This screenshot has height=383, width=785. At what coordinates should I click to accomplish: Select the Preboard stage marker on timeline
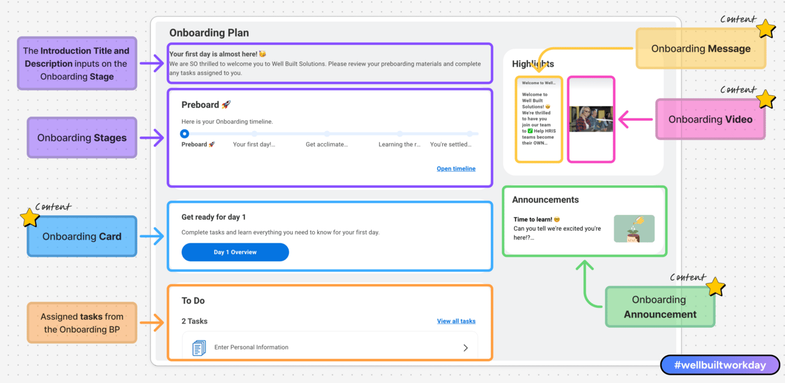click(185, 134)
